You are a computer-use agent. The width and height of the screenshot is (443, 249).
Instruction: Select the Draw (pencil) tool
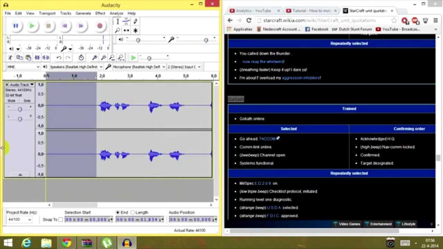tap(135, 21)
